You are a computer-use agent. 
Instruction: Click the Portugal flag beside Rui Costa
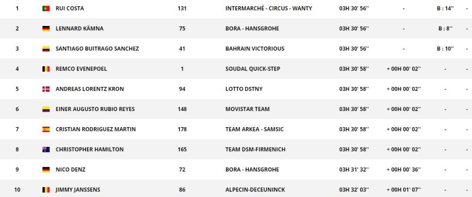click(46, 9)
